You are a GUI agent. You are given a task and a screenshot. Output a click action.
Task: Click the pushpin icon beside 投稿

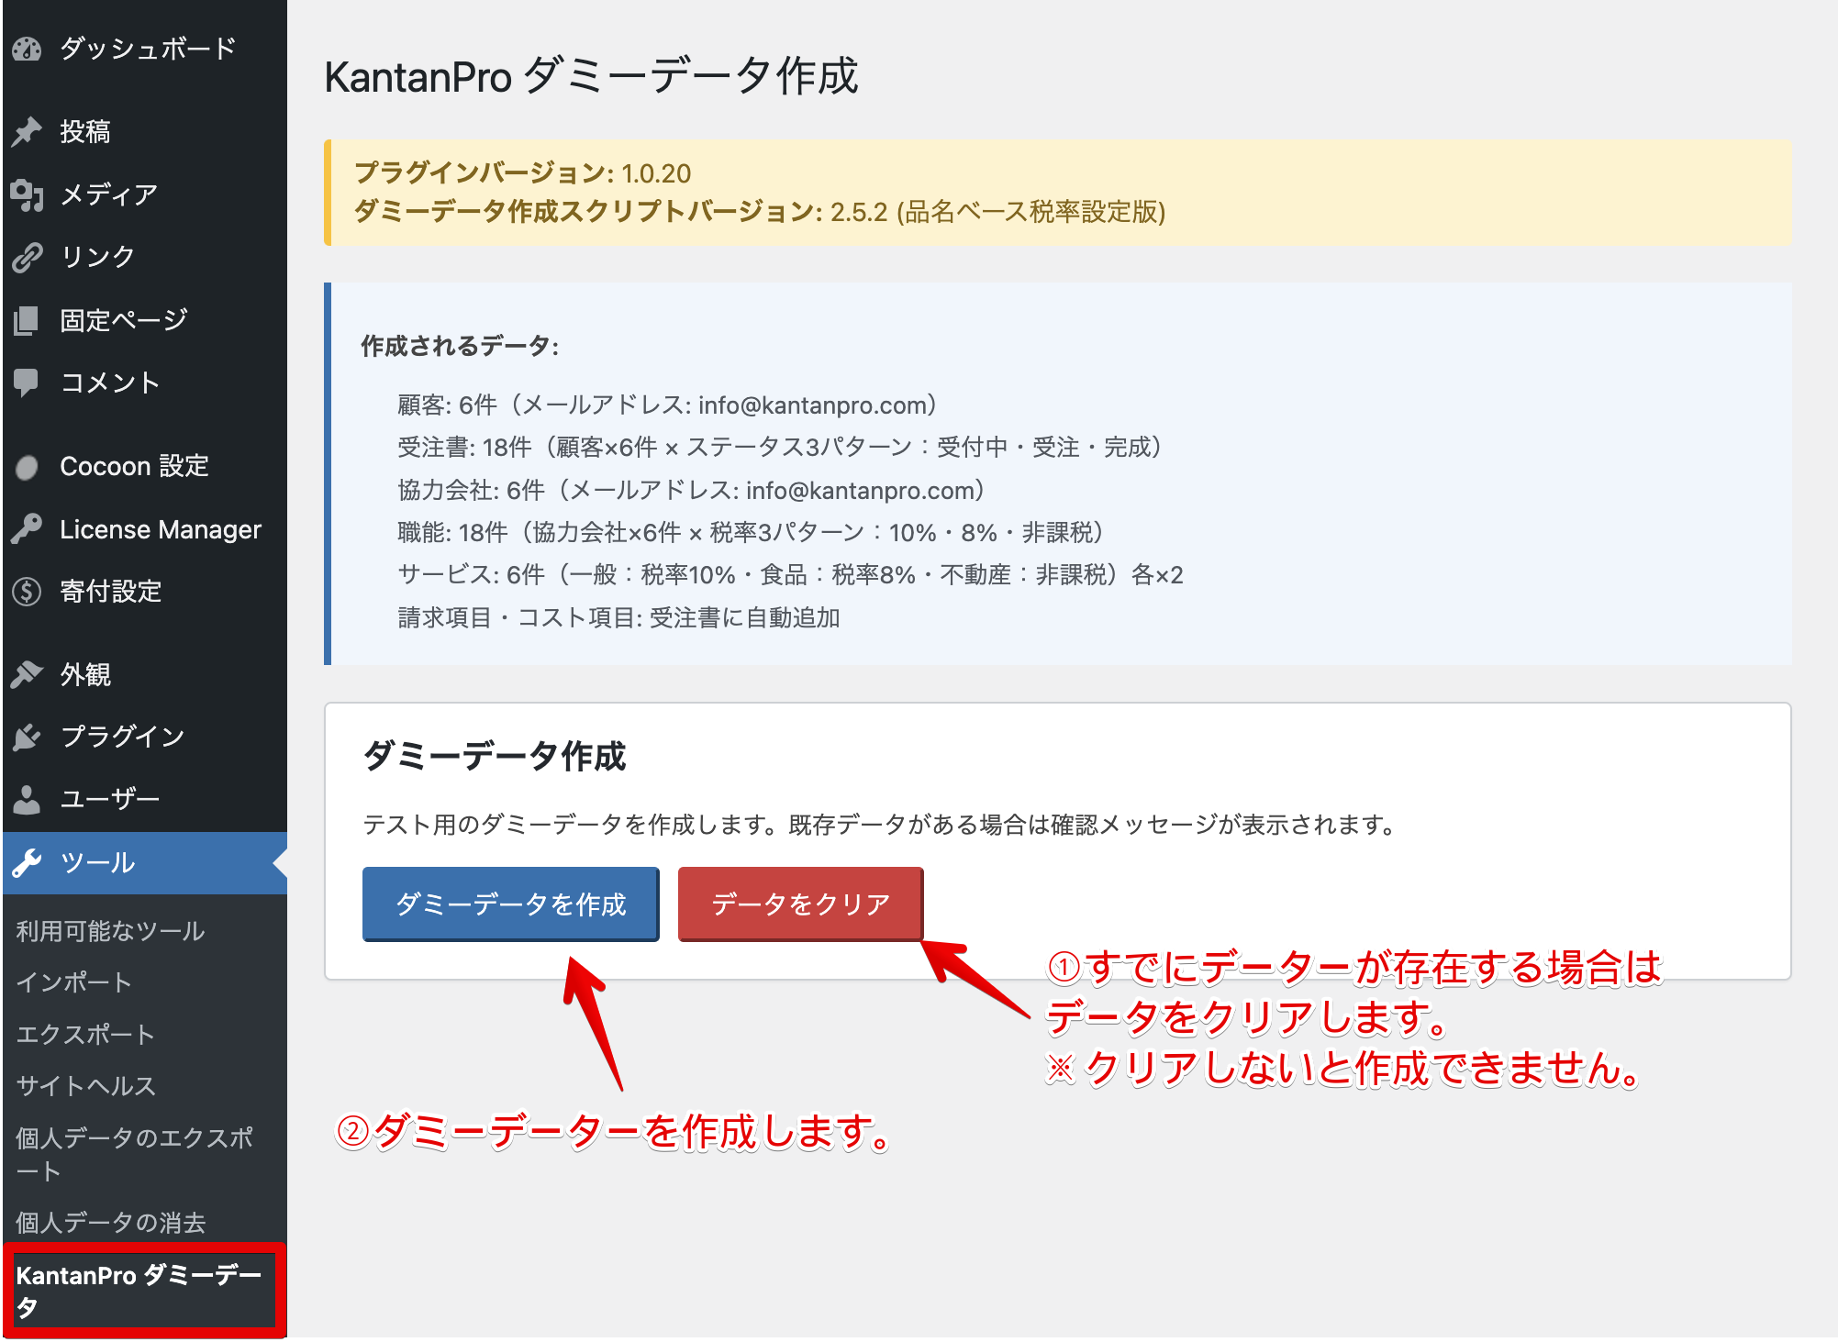(28, 132)
